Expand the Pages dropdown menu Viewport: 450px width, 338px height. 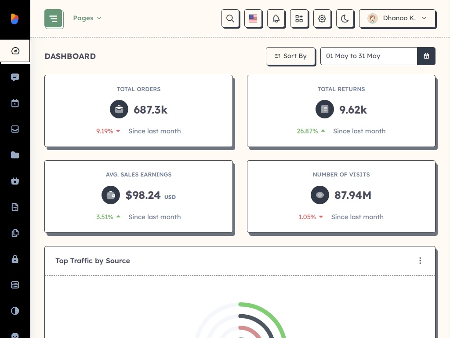[87, 18]
